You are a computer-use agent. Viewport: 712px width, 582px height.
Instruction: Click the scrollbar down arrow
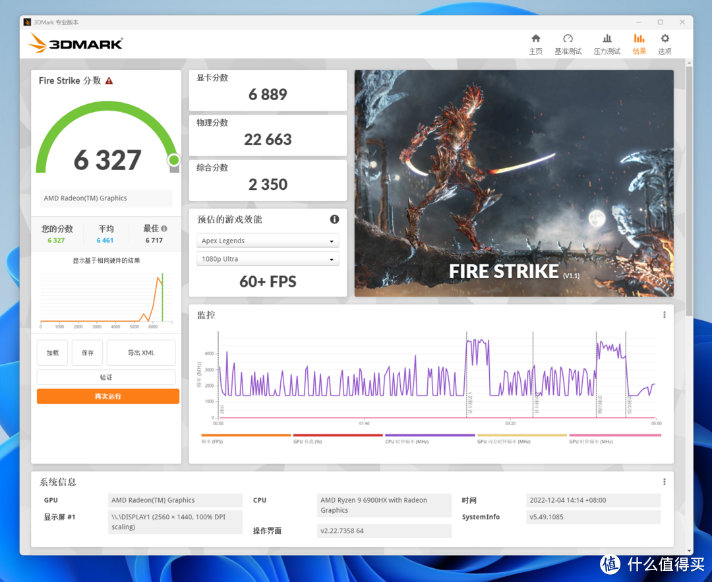[x=689, y=551]
